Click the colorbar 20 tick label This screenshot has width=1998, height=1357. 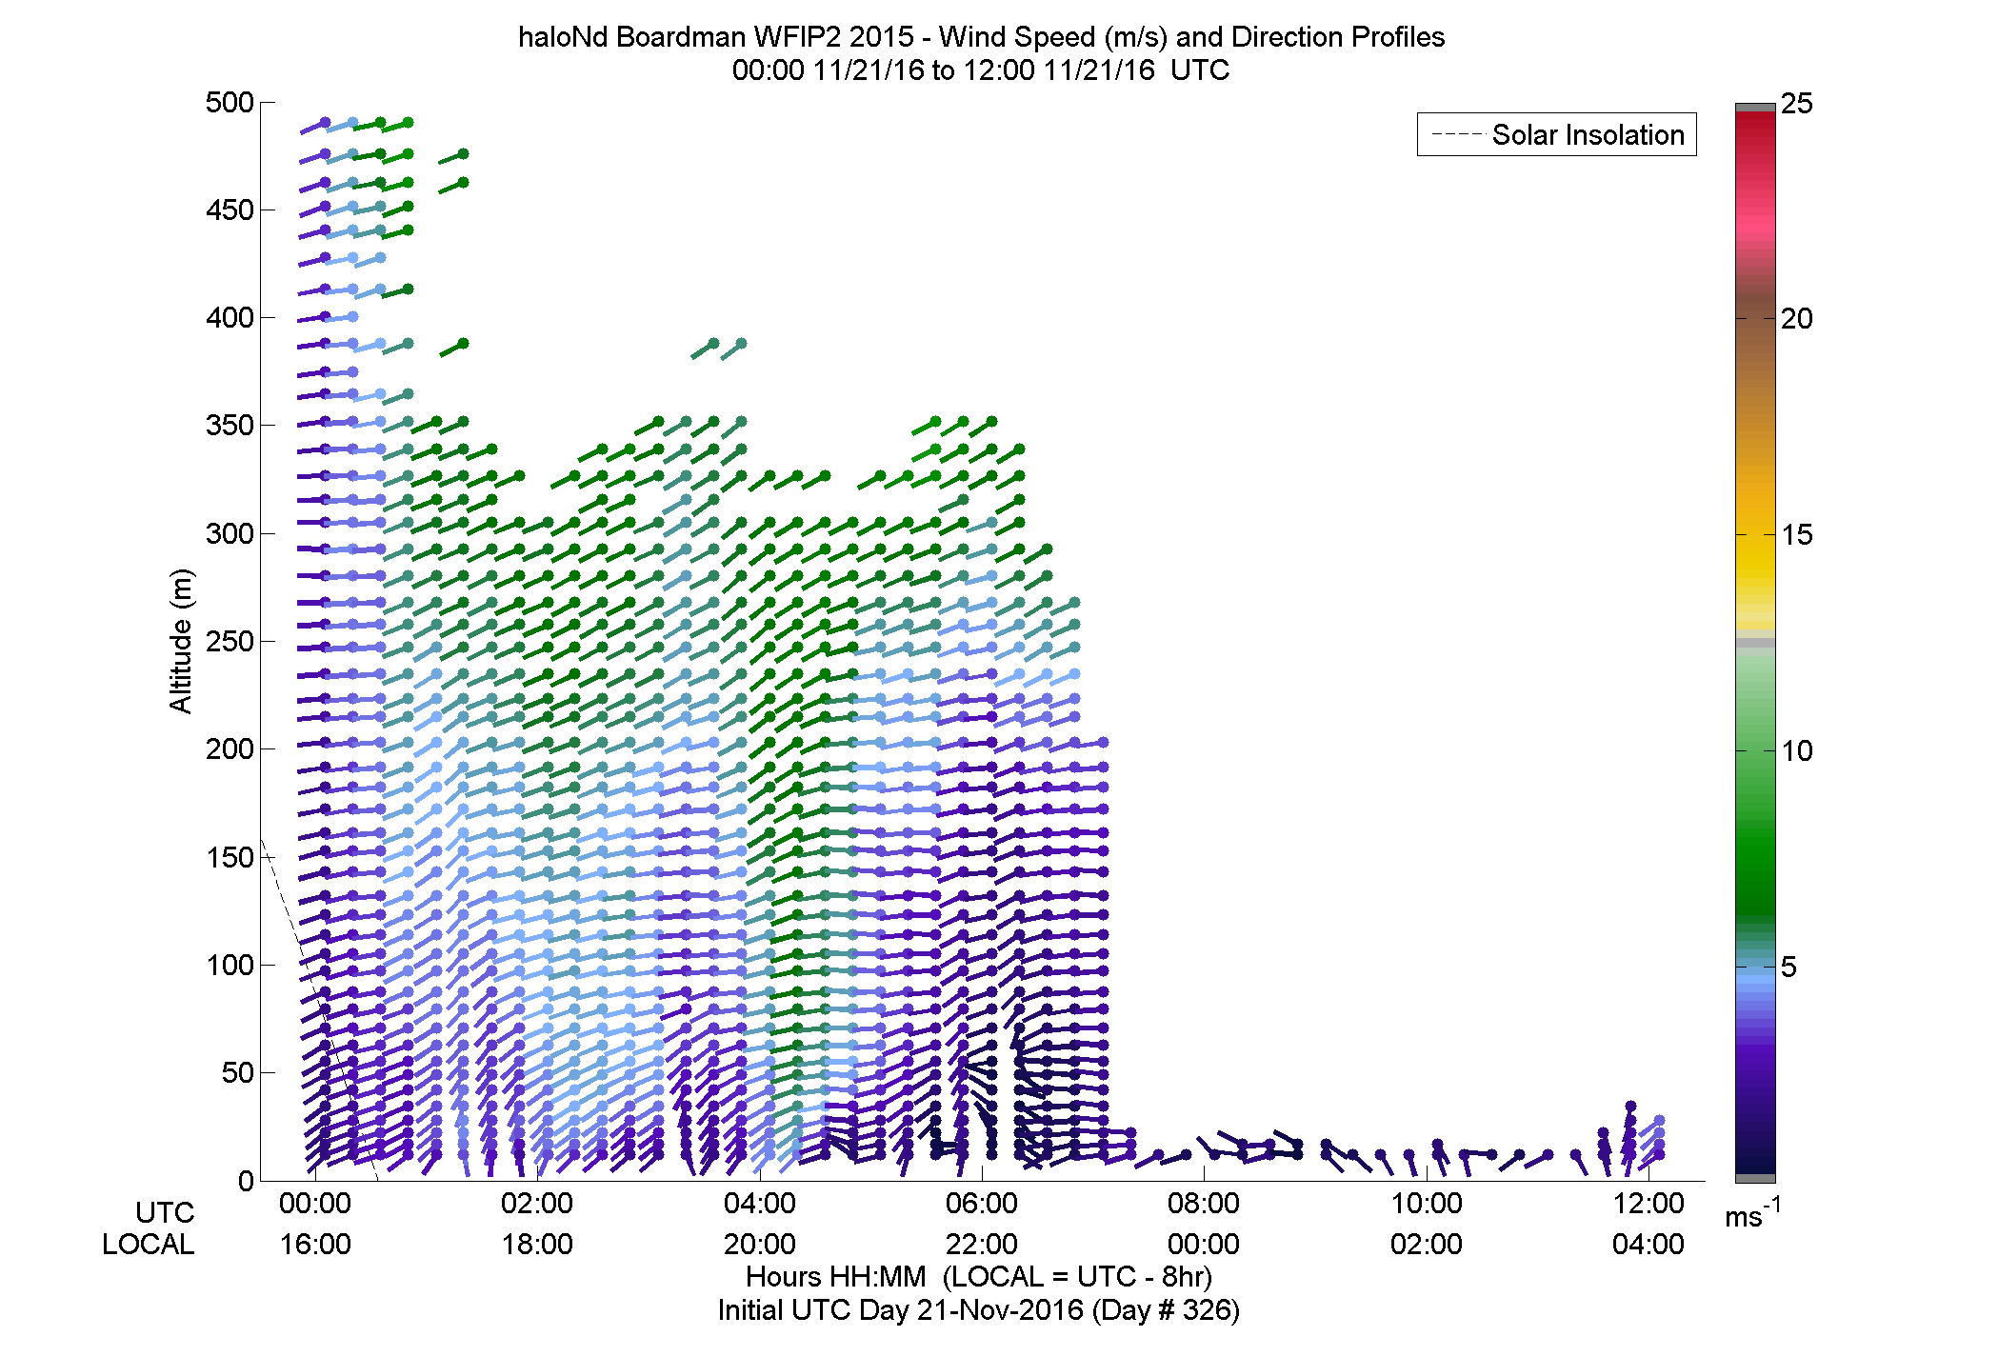[1797, 319]
